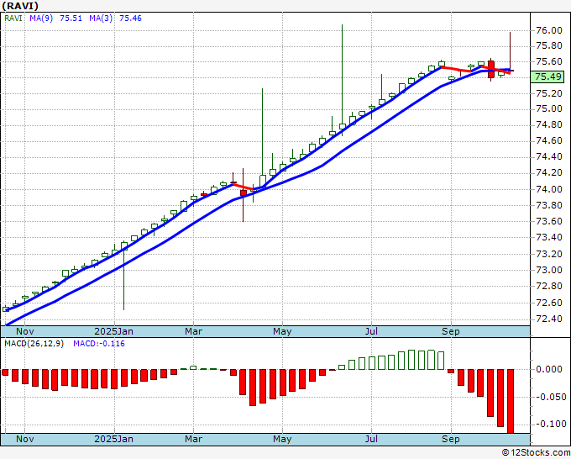Click the large red candlestick in late September

point(491,69)
